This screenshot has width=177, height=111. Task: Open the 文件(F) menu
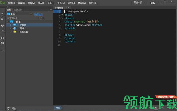(11, 3)
